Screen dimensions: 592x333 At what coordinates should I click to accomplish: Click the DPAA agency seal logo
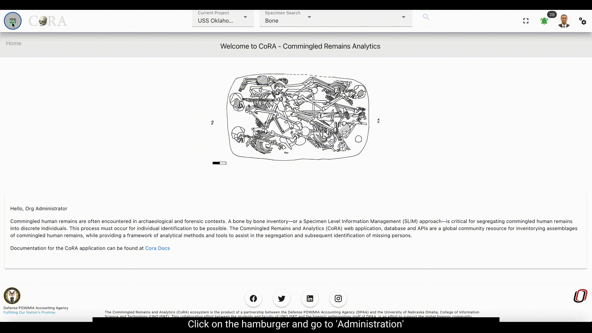(12, 296)
